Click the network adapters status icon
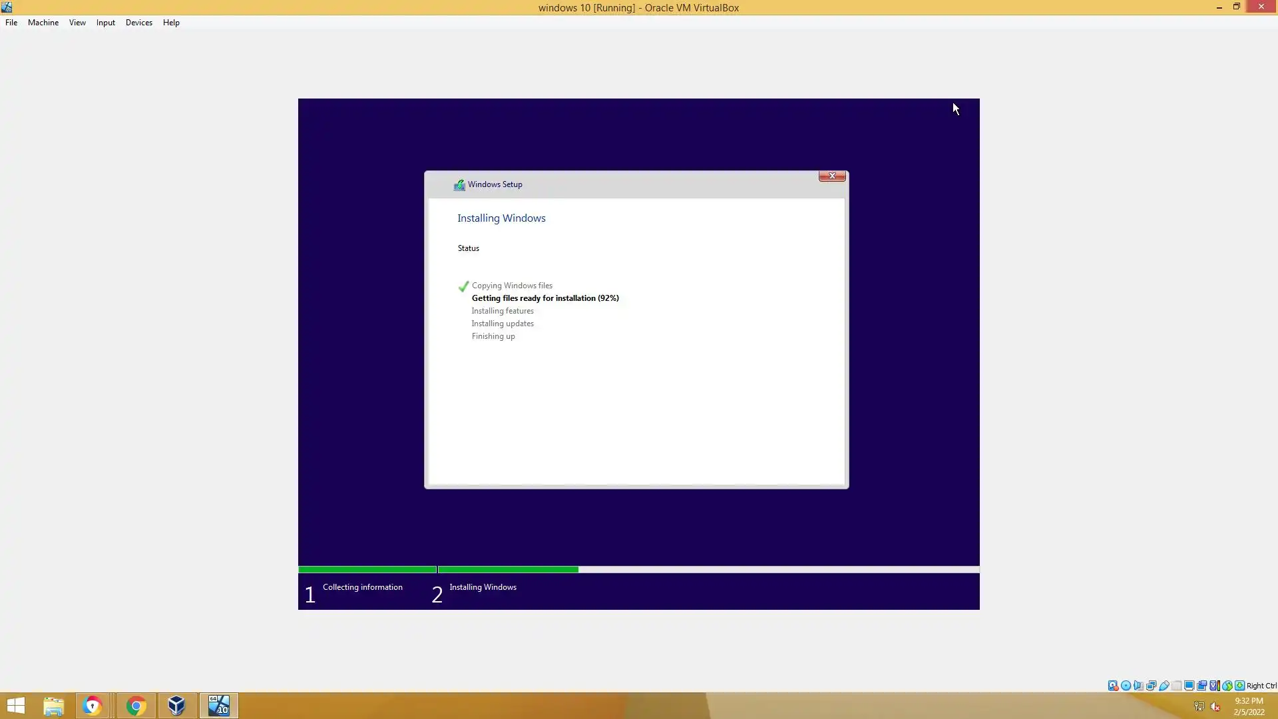Image resolution: width=1278 pixels, height=719 pixels. [1151, 686]
